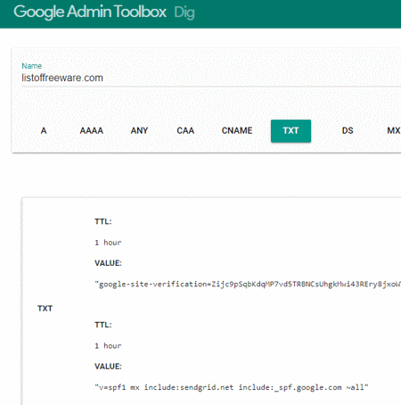Click the v=spf1 SPF record value
The image size is (401, 405).
[232, 387]
